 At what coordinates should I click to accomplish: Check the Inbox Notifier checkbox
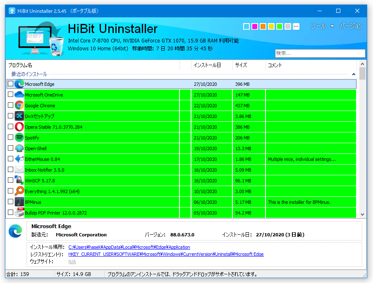point(10,170)
